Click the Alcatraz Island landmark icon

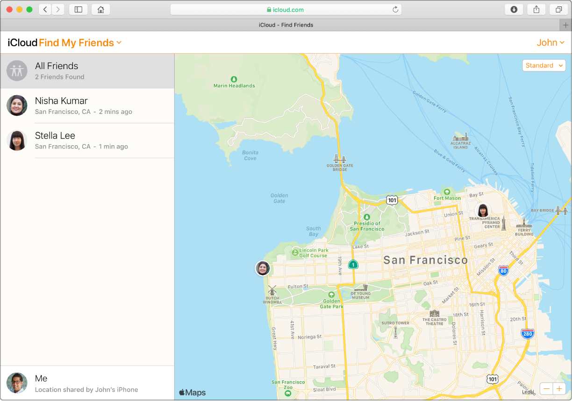tap(460, 137)
